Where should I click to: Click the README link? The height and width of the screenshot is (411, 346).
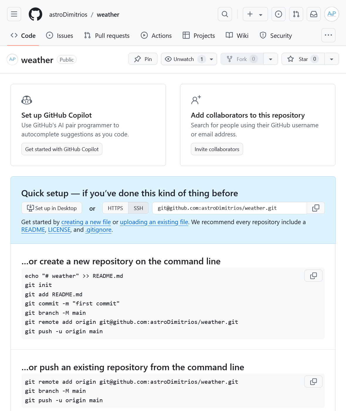(x=33, y=230)
